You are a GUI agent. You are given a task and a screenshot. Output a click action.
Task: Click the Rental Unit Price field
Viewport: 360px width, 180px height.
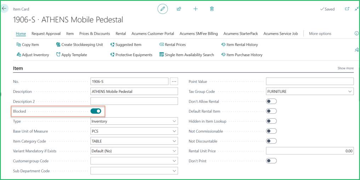coord(310,151)
